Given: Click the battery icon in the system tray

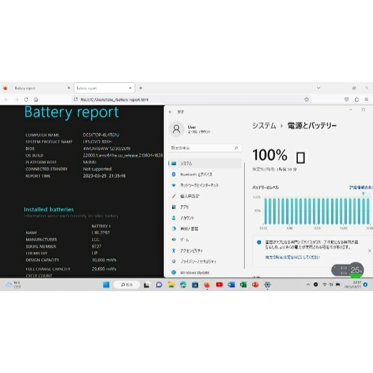Looking at the screenshot, I should pos(338,284).
